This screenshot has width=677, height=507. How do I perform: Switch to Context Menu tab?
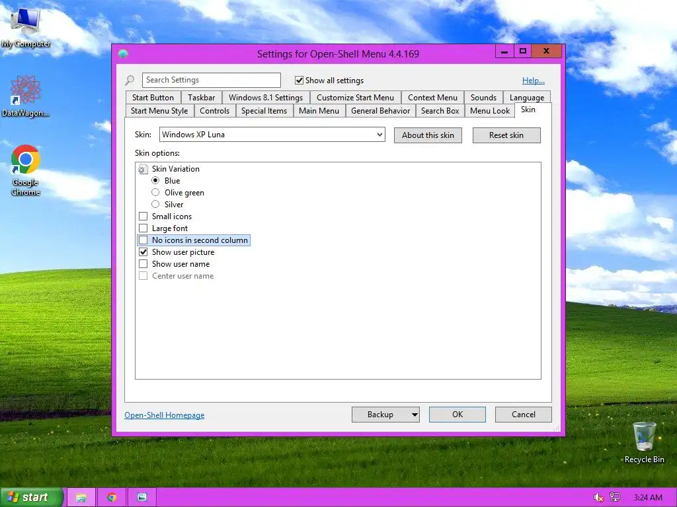pos(432,98)
